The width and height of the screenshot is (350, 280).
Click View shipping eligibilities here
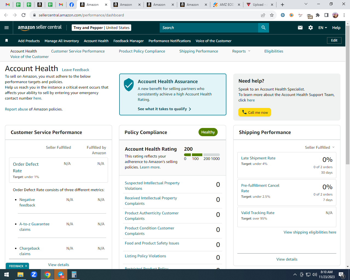tap(310, 232)
